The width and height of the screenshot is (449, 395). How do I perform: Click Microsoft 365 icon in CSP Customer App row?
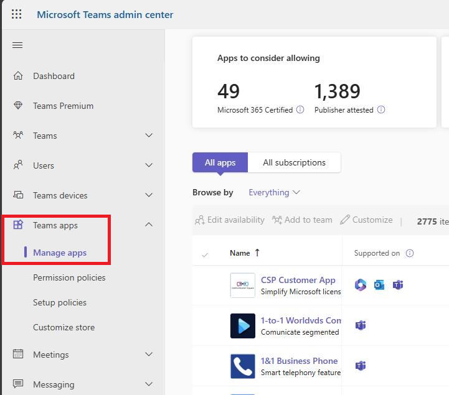click(361, 285)
